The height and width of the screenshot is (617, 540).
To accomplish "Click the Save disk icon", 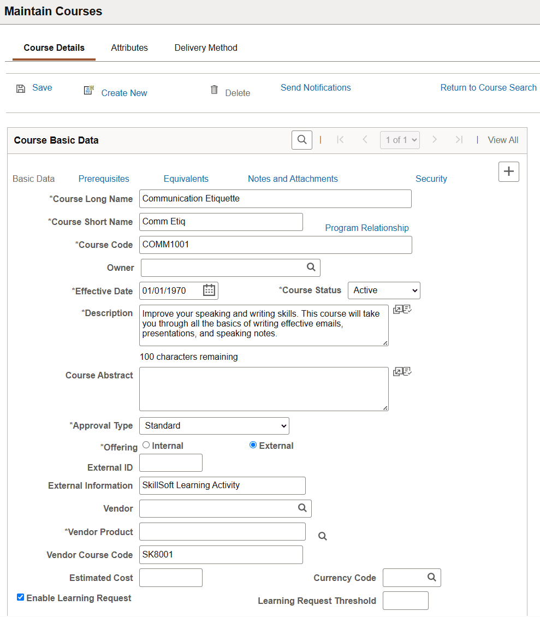I will [x=20, y=88].
